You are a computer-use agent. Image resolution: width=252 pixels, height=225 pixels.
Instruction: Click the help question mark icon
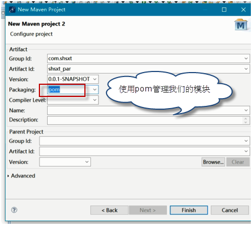tap(14, 210)
